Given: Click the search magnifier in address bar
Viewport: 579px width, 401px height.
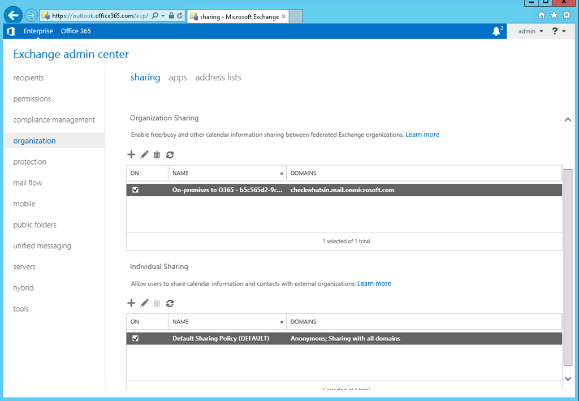Looking at the screenshot, I should 155,15.
